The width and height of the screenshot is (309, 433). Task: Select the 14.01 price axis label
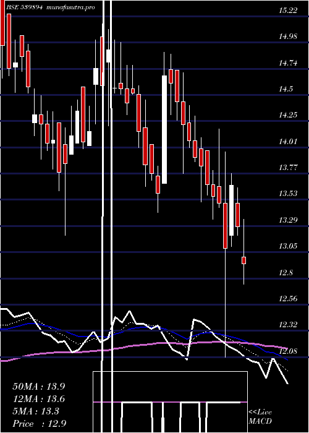click(288, 142)
